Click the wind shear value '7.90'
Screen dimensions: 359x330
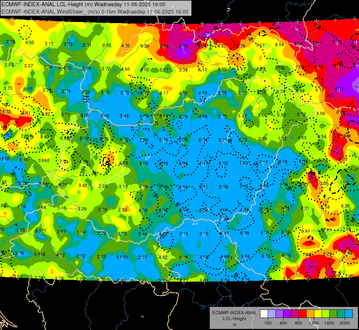(x=144, y=140)
